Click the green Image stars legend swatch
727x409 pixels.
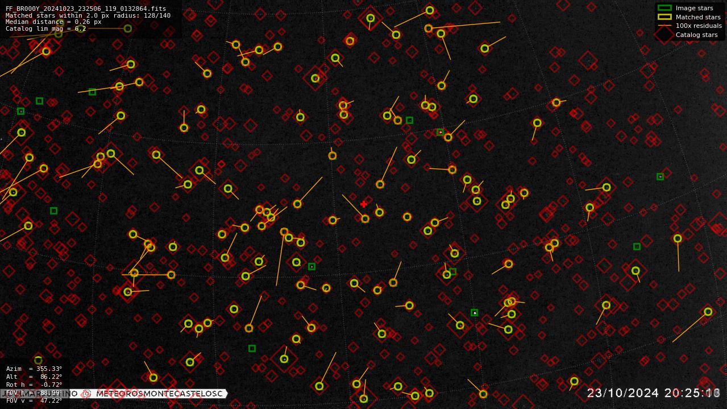664,8
